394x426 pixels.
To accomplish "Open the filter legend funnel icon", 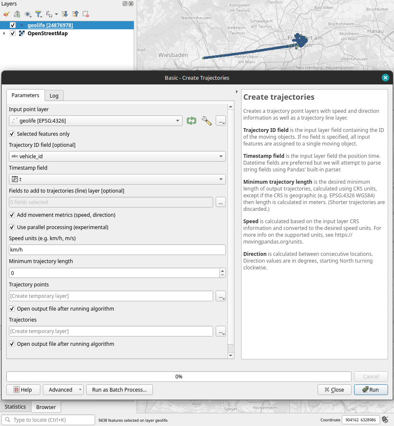I will click(x=38, y=14).
